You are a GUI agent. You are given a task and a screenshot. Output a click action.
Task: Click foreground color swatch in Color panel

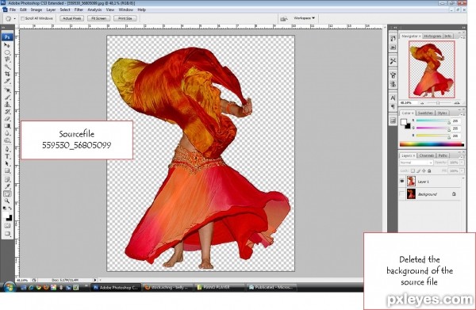point(404,122)
